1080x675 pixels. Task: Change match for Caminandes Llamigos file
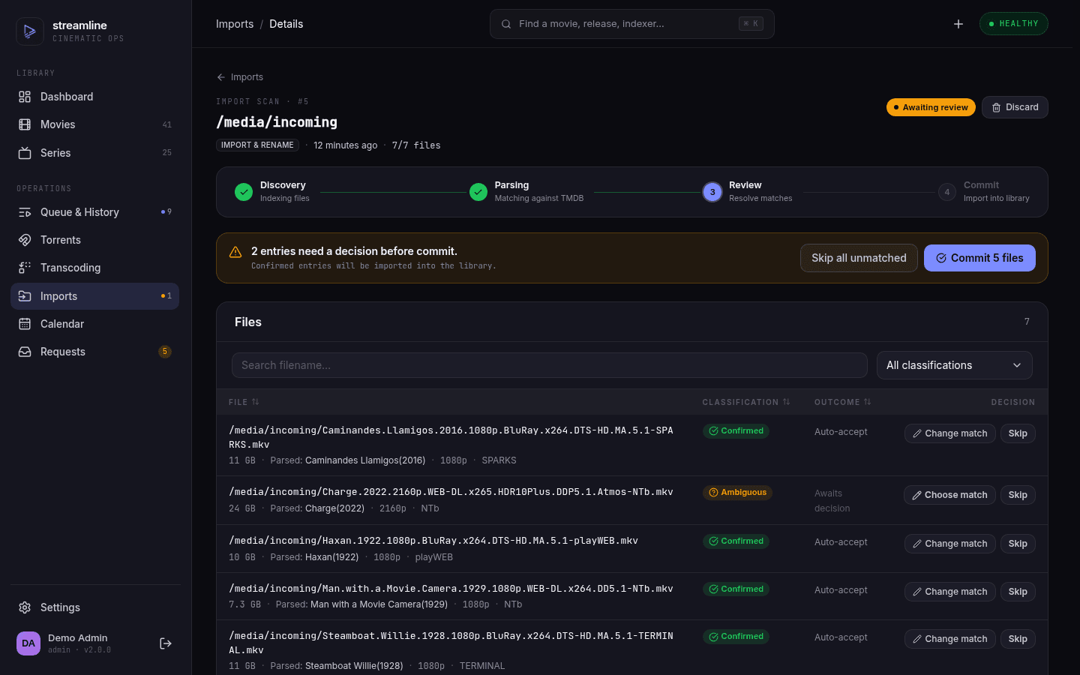click(950, 433)
